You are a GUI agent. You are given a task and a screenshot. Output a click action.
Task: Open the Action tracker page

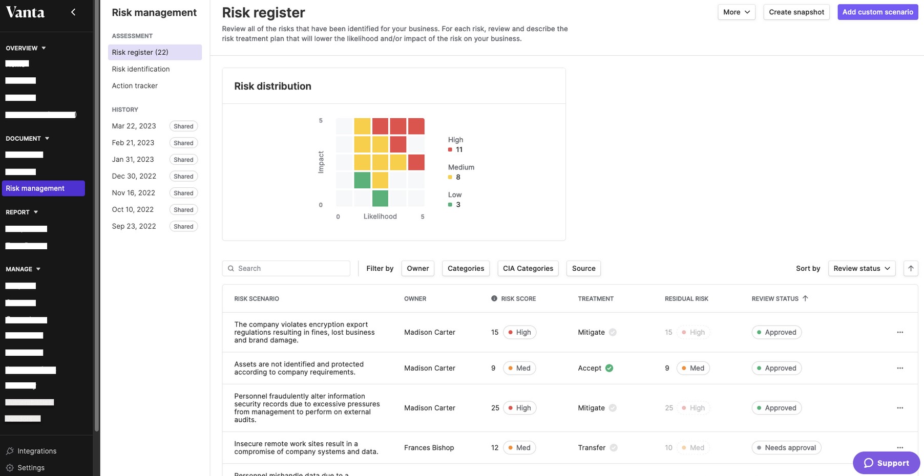click(135, 85)
